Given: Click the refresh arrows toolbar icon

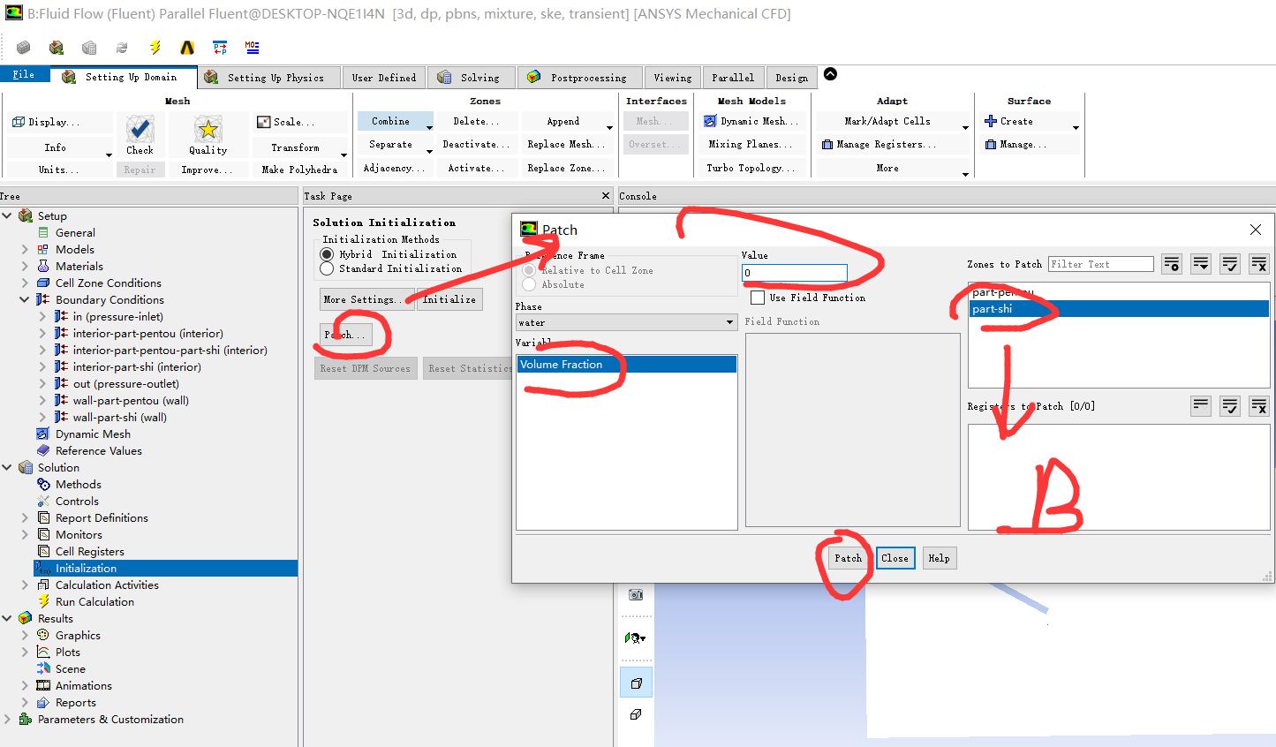Looking at the screenshot, I should pyautogui.click(x=122, y=48).
